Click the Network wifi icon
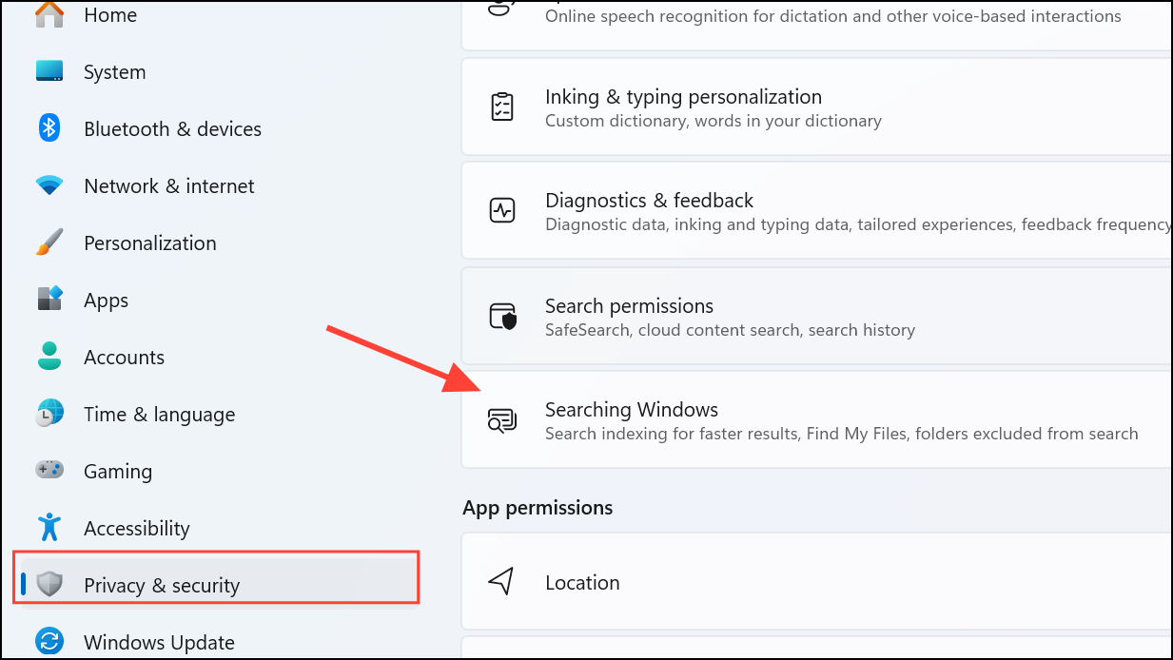 [x=49, y=185]
